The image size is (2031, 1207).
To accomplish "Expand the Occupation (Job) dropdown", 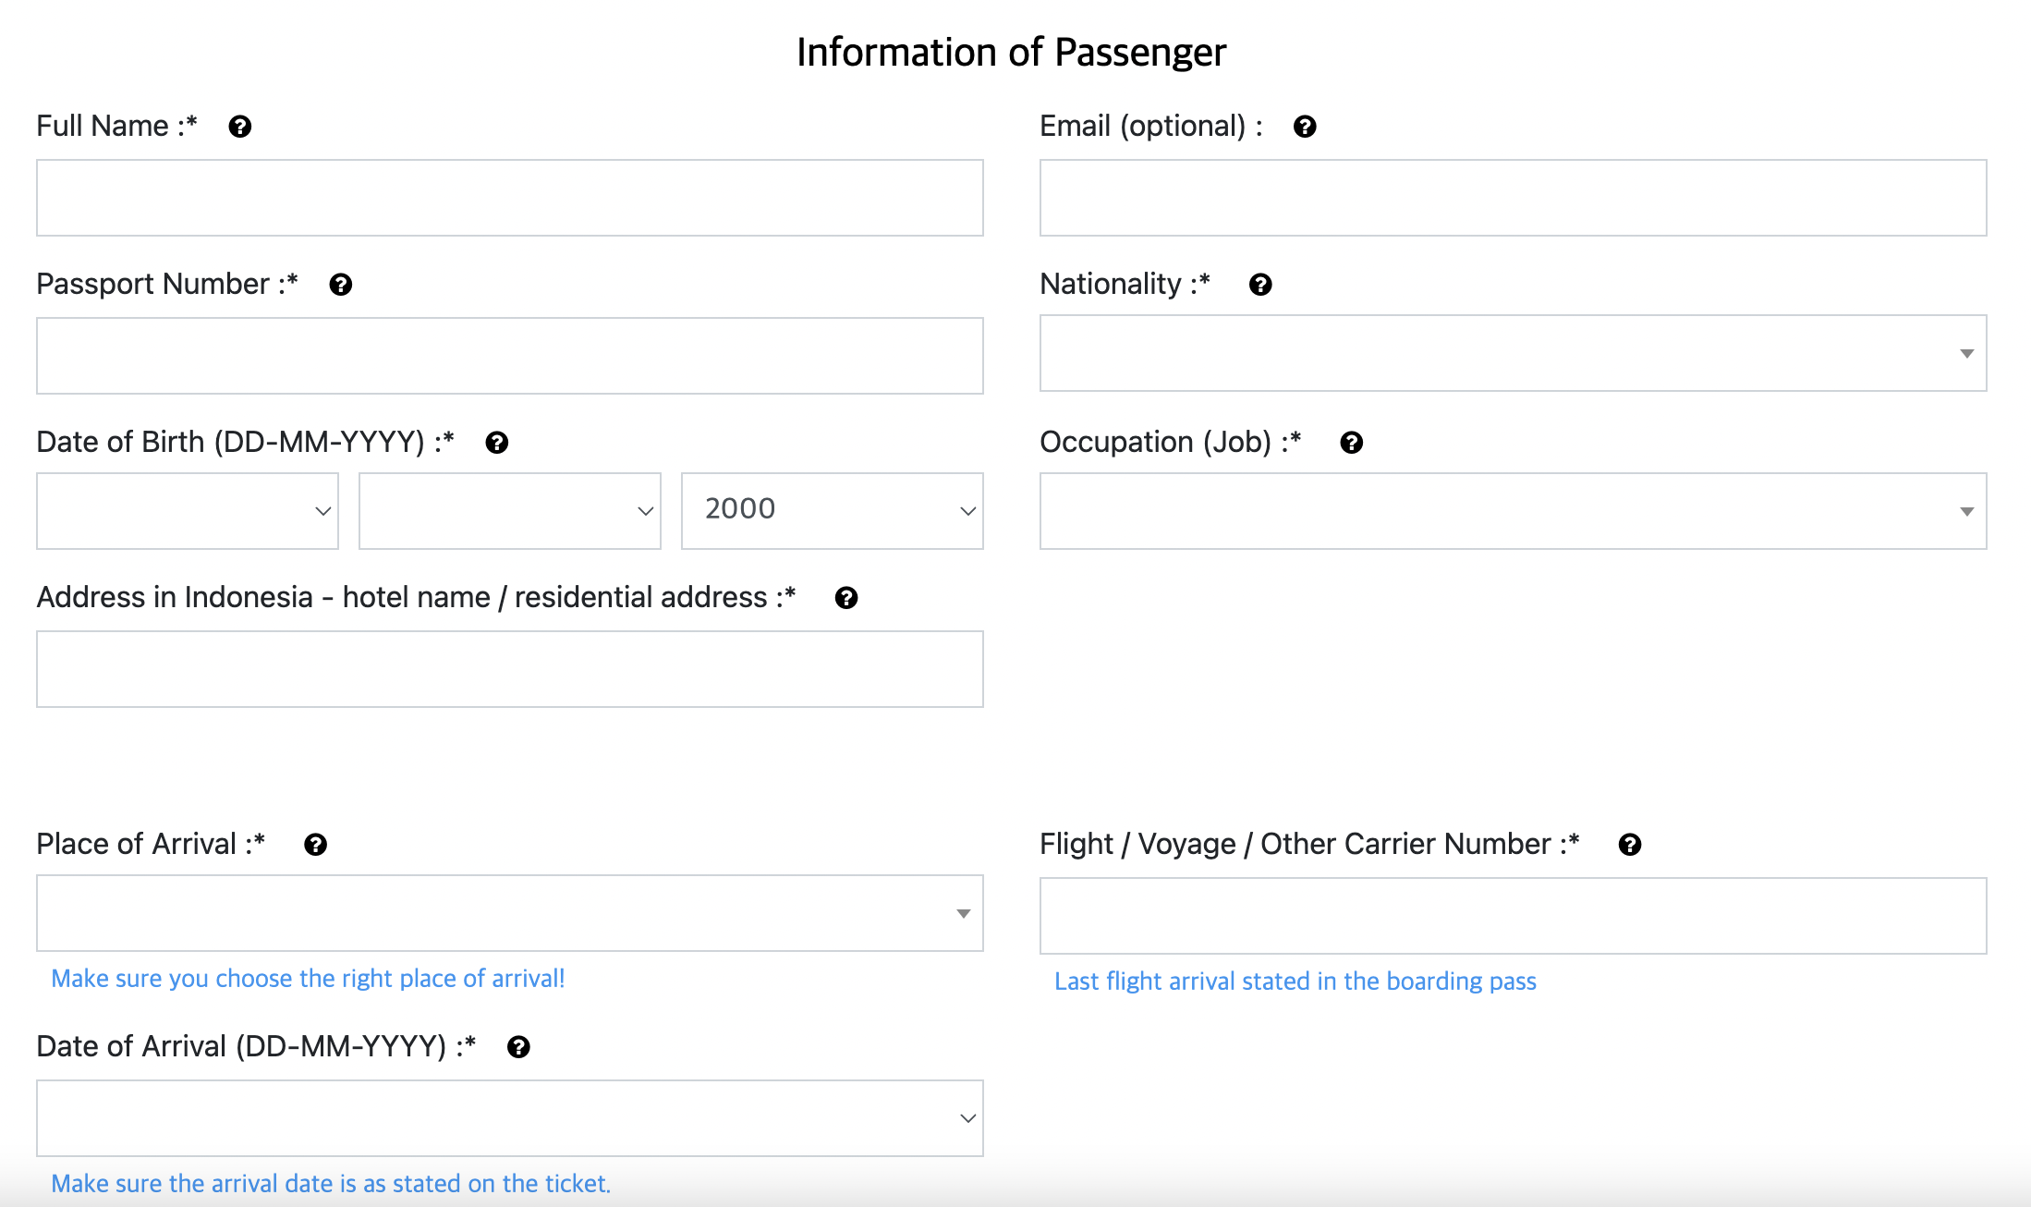I will click(x=1513, y=512).
